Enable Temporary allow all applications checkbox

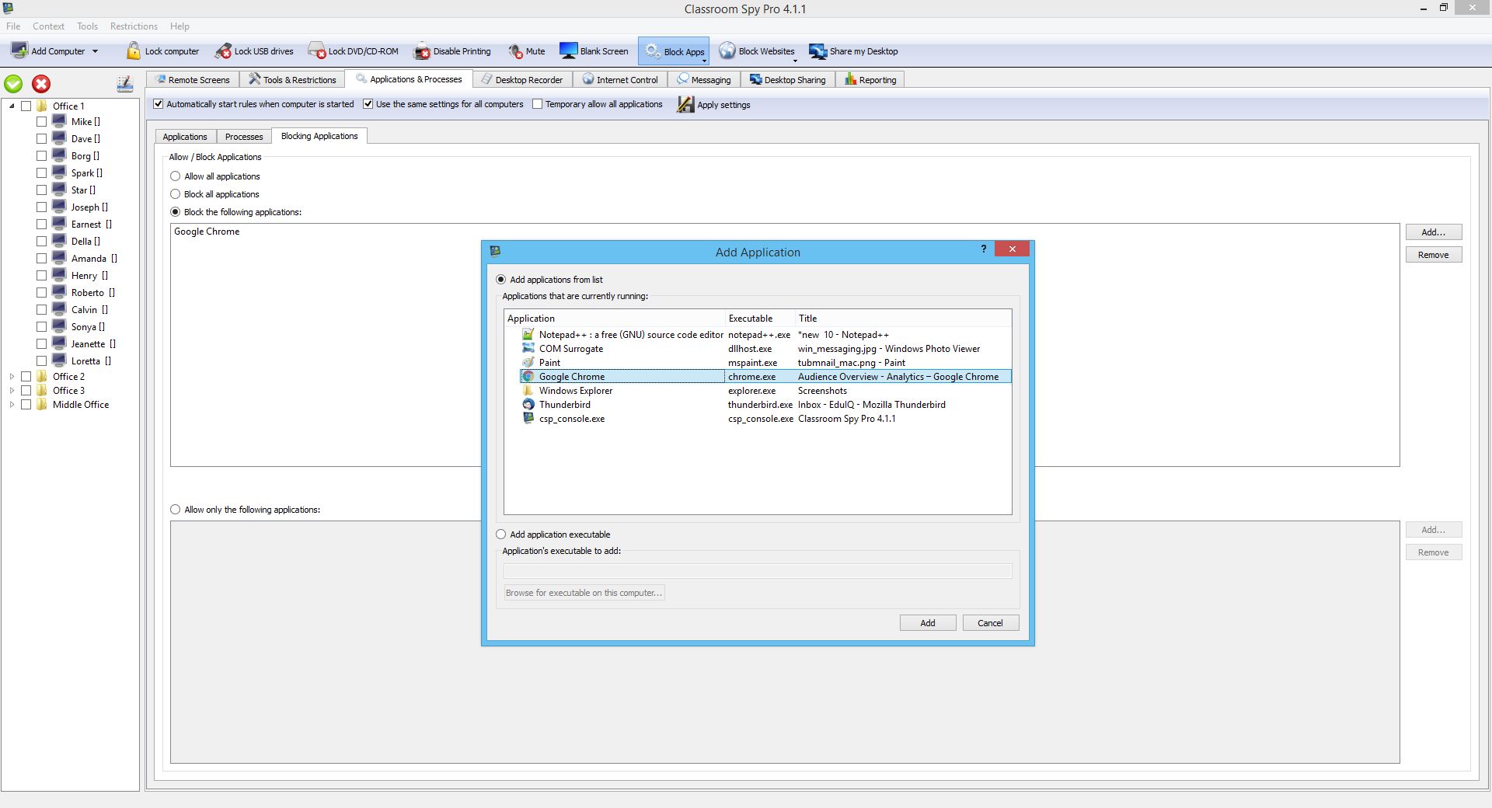(x=537, y=104)
